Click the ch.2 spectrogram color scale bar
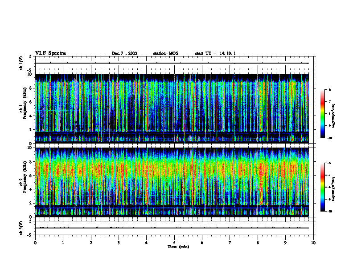The width and height of the screenshot is (353, 272). tap(322, 187)
